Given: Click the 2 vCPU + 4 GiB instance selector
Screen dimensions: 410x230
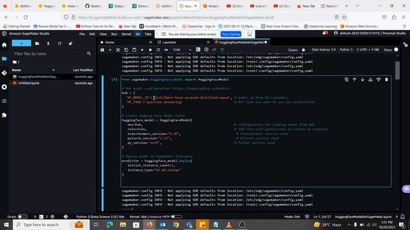Looking at the screenshot, I should click(367, 50).
